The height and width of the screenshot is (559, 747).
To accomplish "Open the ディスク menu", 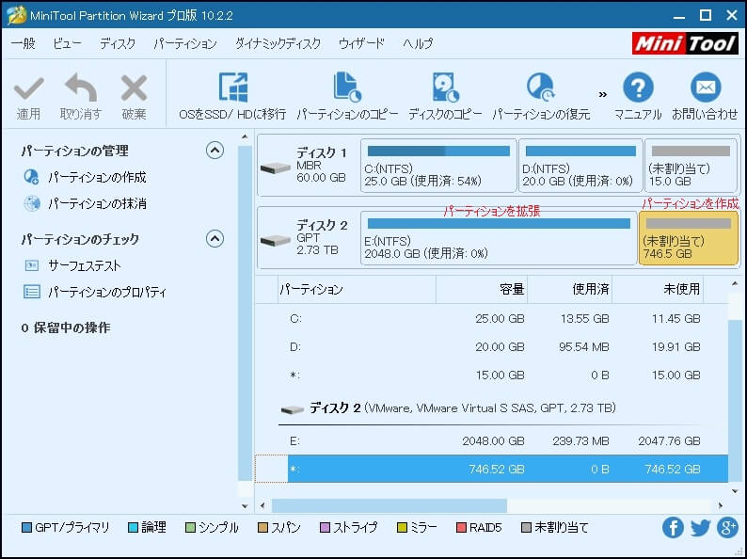I will point(118,43).
